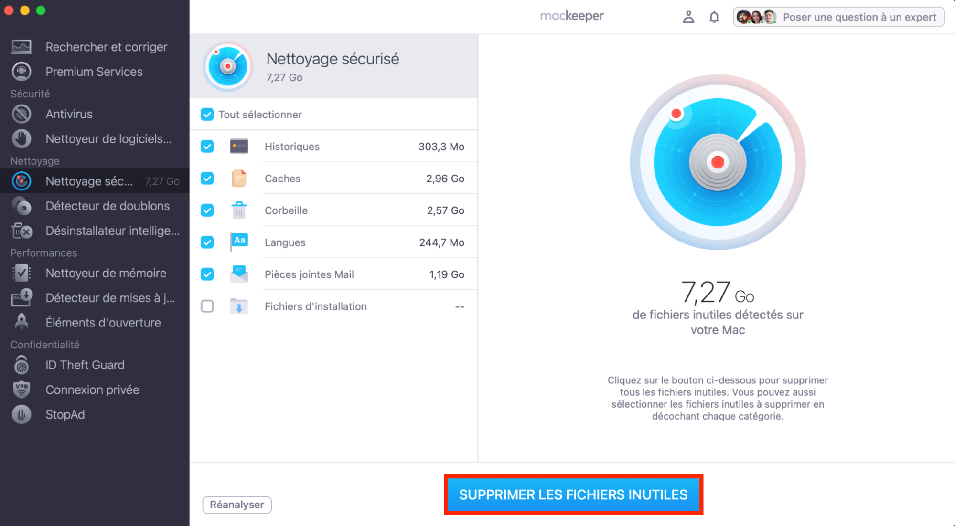This screenshot has width=955, height=526.
Task: Click the 2,57 Go Corbeille size
Action: pyautogui.click(x=445, y=210)
